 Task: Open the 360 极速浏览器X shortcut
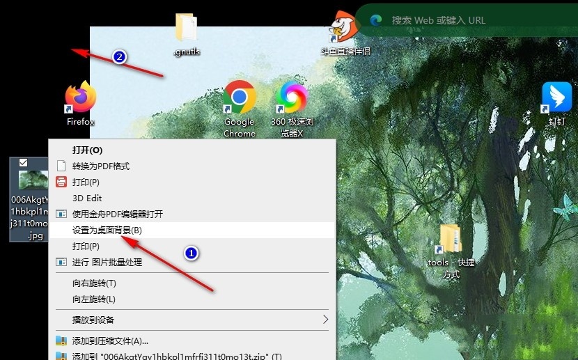pos(292,98)
